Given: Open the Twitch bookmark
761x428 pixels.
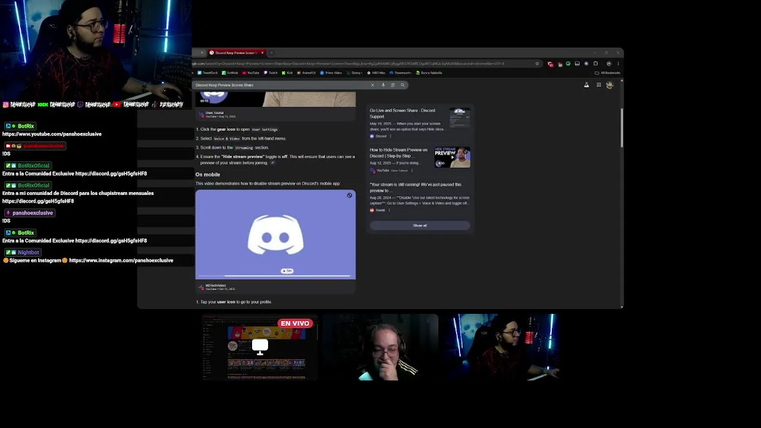Looking at the screenshot, I should point(271,73).
